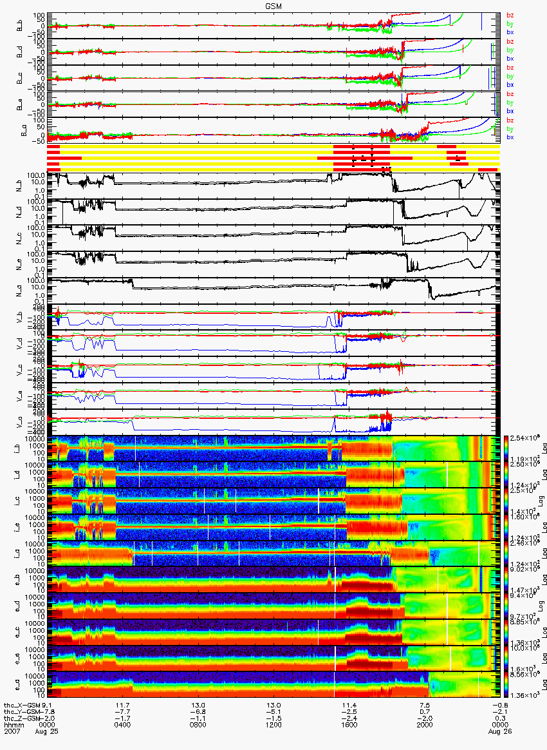Click the by legend of panel B_b
This screenshot has height=750, width=547.
[510, 23]
